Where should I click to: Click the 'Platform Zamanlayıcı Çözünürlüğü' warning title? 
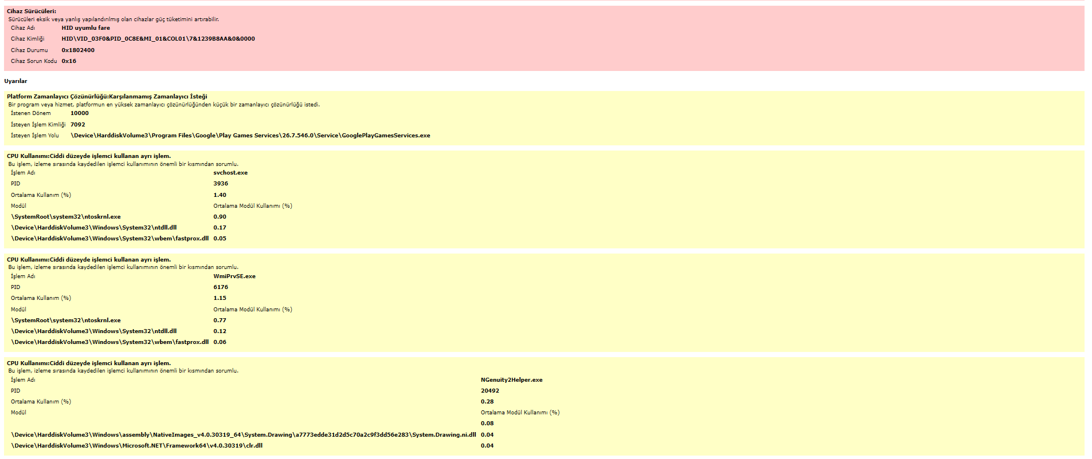pos(107,96)
